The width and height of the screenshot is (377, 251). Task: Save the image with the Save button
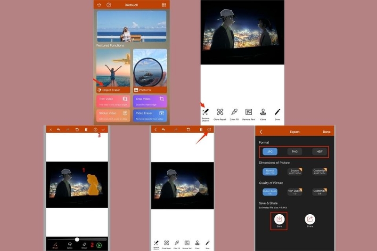(279, 221)
